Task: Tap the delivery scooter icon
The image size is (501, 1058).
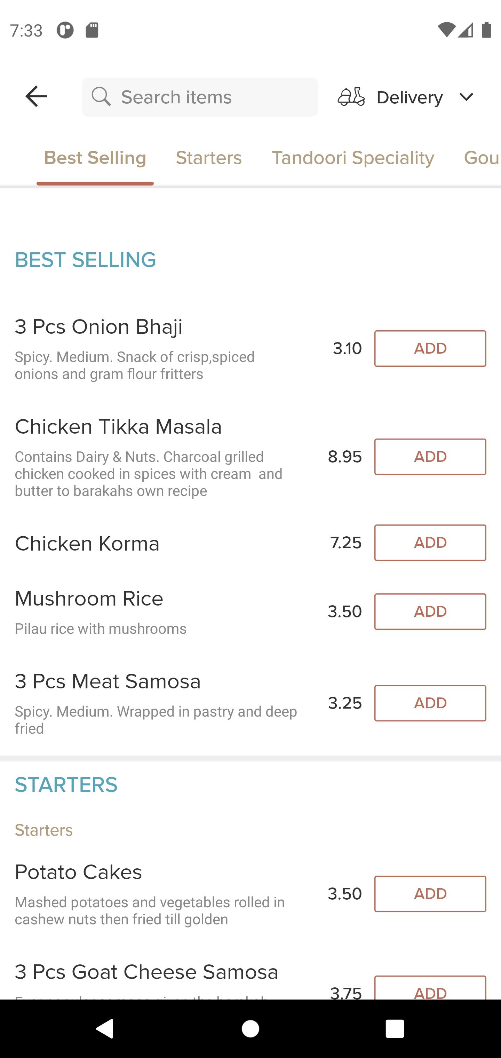Action: coord(351,97)
